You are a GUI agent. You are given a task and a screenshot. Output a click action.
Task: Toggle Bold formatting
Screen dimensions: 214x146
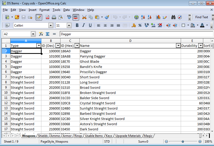point(77,25)
